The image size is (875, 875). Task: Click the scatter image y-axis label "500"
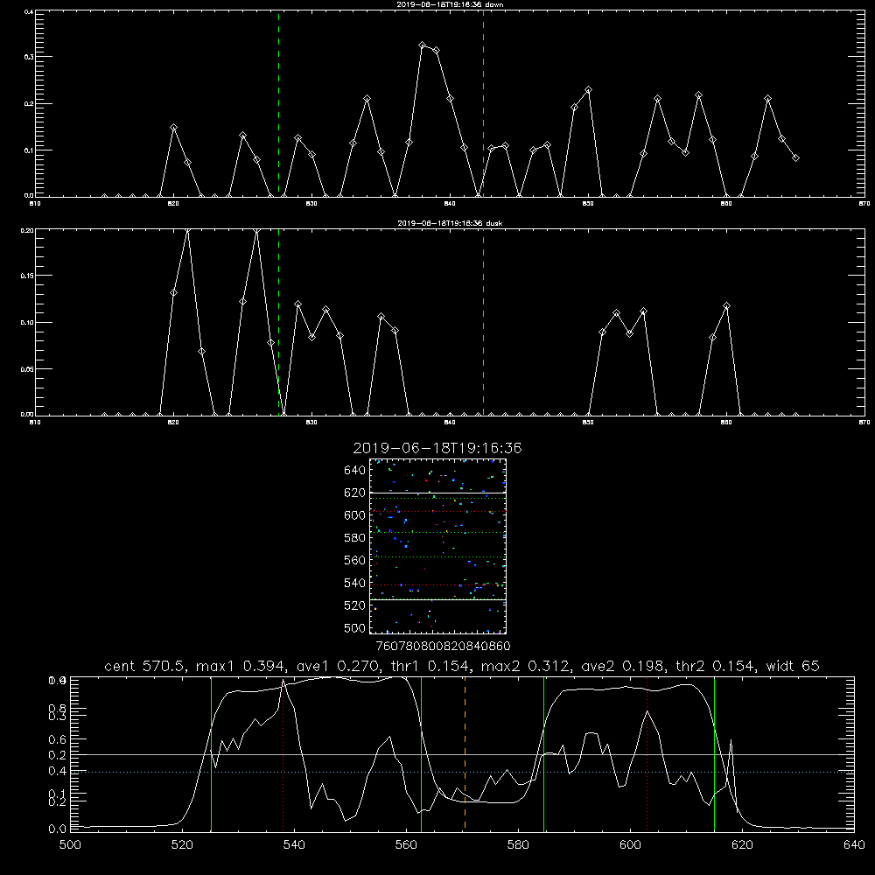pos(355,627)
